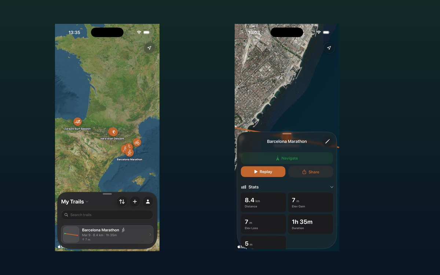Click the battery icon on the left phone
440x275 pixels.
tap(146, 32)
